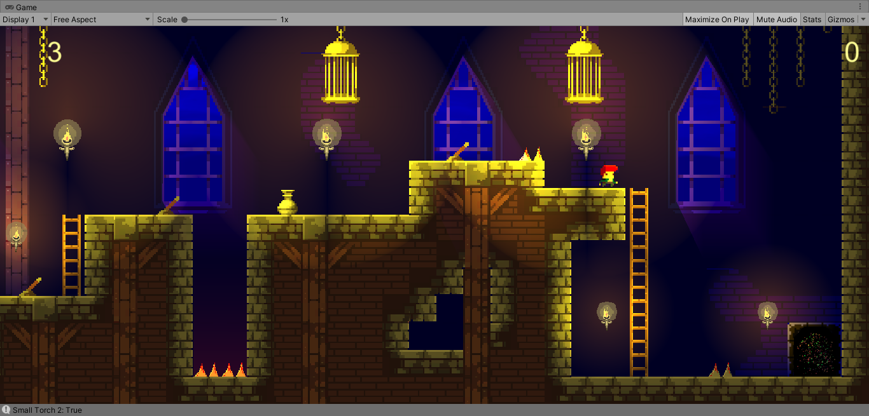Click the golden vase on the platform
This screenshot has height=416, width=869.
(x=286, y=203)
